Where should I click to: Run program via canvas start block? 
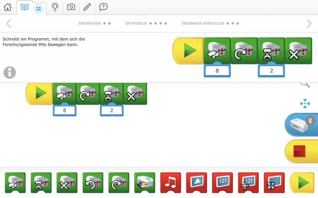(x=40, y=94)
